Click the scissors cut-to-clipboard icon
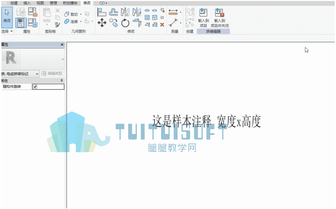The height and width of the screenshot is (209, 336). pos(57,10)
